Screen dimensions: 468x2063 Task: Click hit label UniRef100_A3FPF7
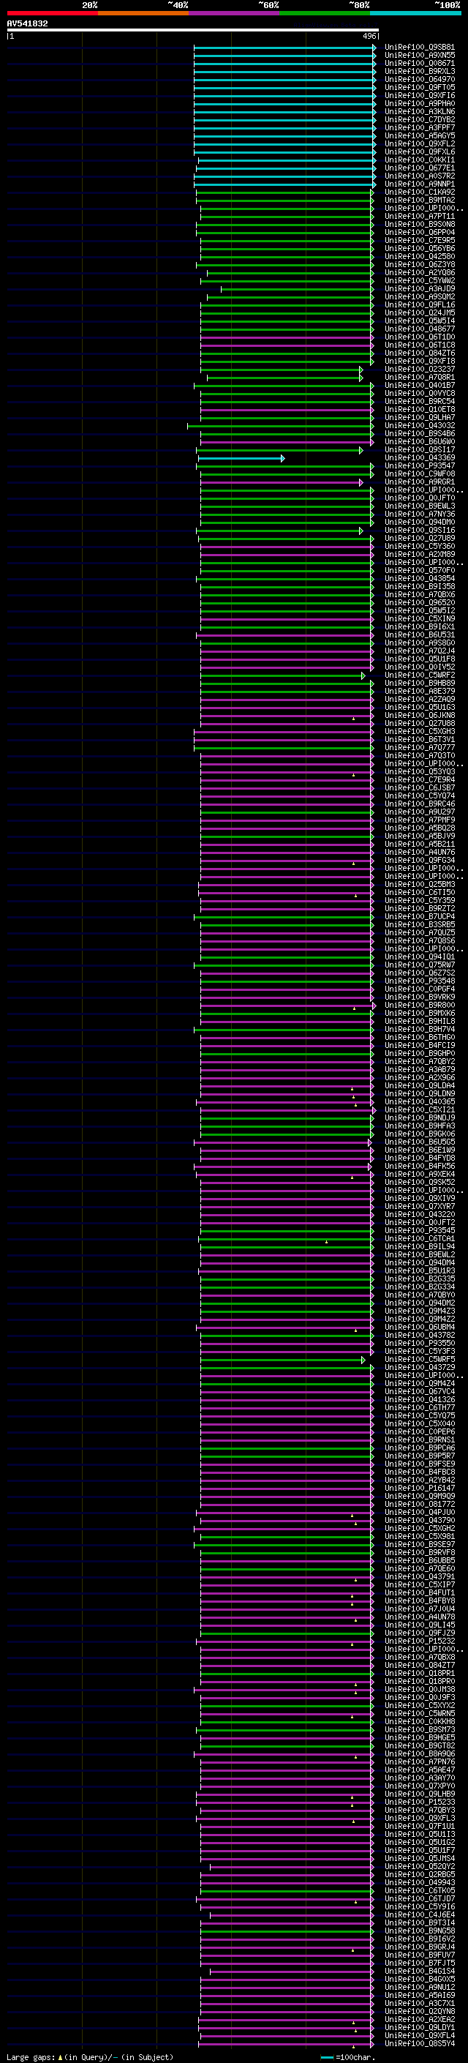pos(420,128)
